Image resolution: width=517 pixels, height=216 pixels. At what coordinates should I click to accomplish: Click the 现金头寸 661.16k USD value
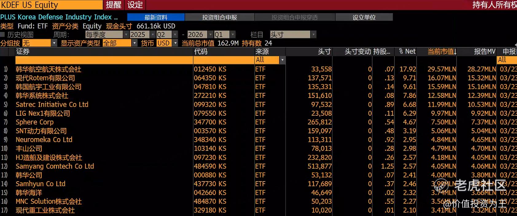point(156,26)
